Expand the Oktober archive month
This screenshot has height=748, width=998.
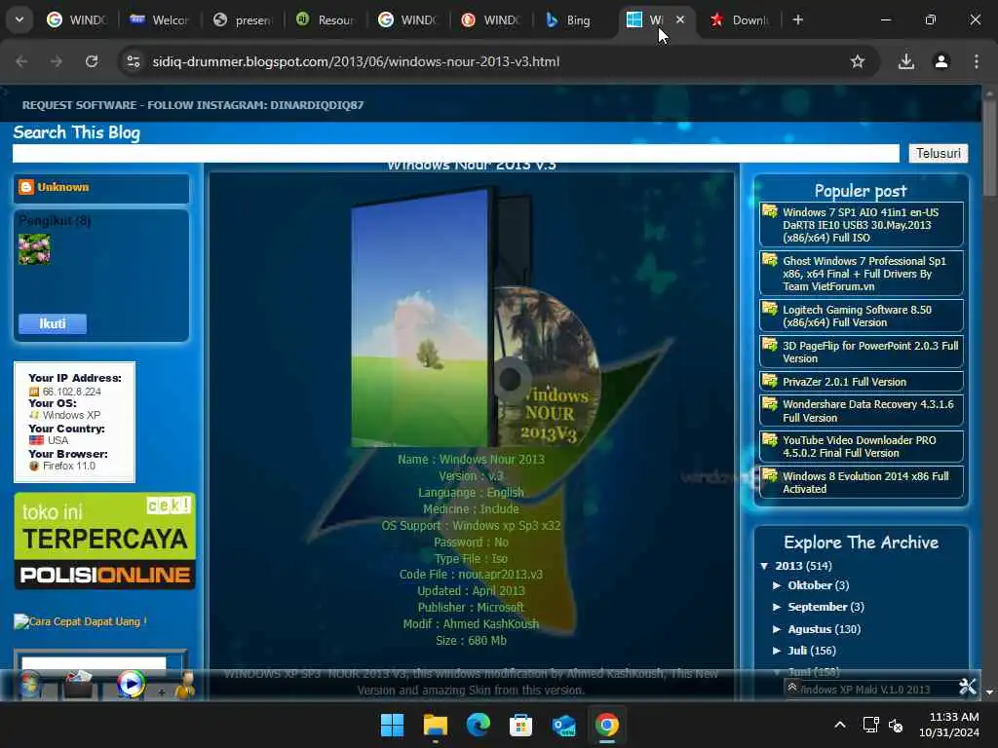(777, 585)
